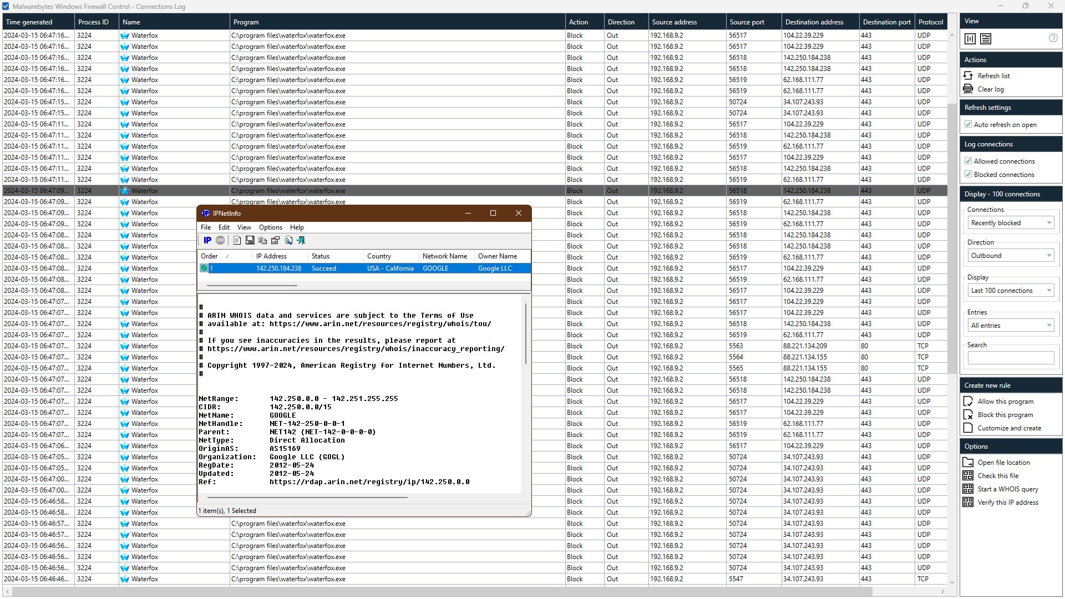Expand the Recently blocked connections dropdown
Screen dimensions: 1065x599
click(1011, 223)
